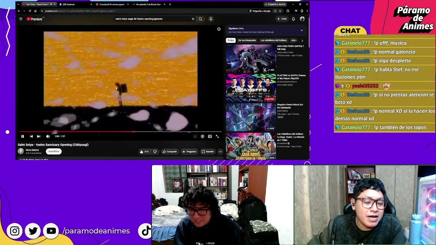Seek on the red video progress bar
This screenshot has height=245, width=436.
(x=120, y=132)
